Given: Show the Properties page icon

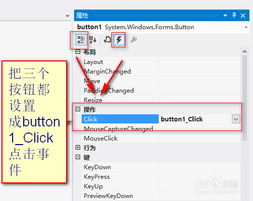Looking at the screenshot, I should click(107, 40).
